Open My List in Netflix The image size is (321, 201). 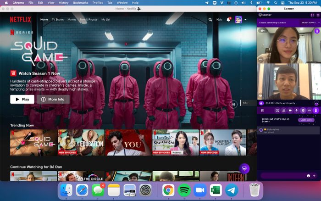105,19
